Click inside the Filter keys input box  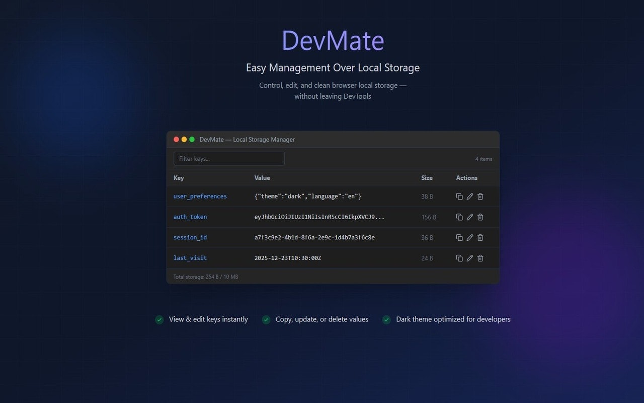(229, 158)
